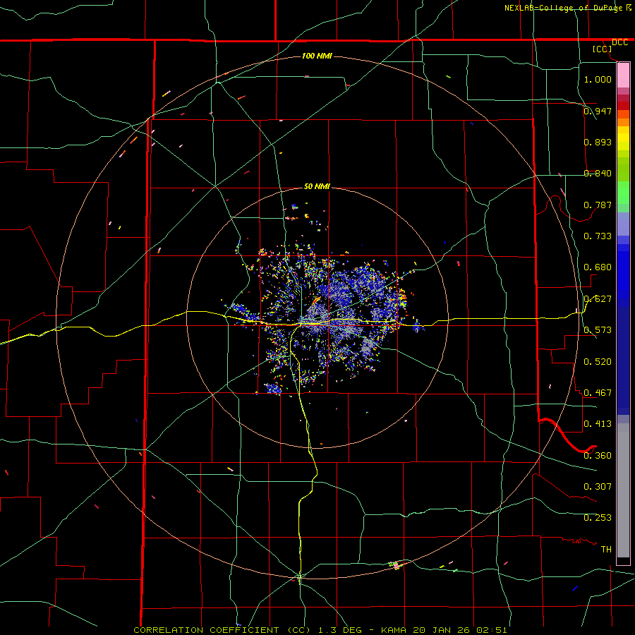Image resolution: width=635 pixels, height=635 pixels.
Task: Click the Correlation Coefficient product title caption
Action: (320, 630)
